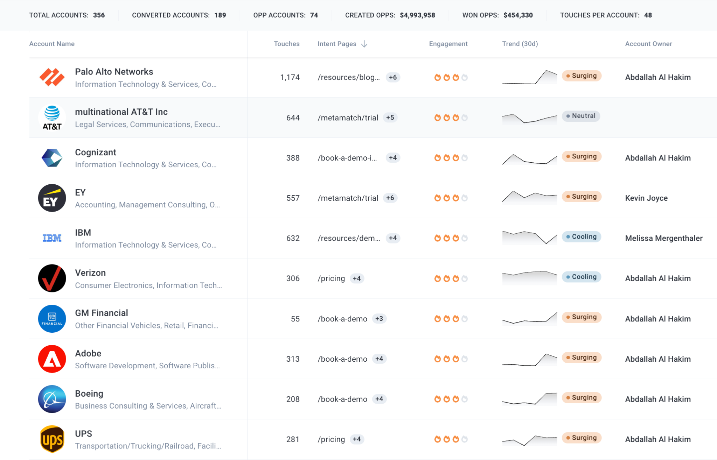
Task: Expand the +5 intent pages for AT&T
Action: pyautogui.click(x=390, y=118)
